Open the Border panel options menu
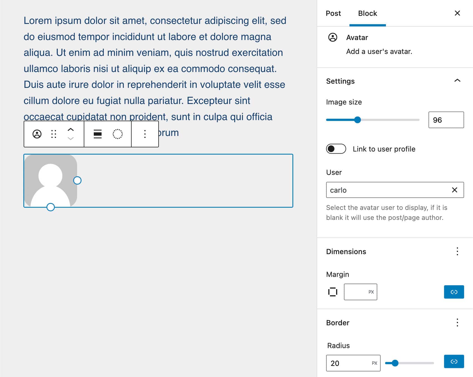Viewport: 473px width, 377px height. pyautogui.click(x=457, y=323)
